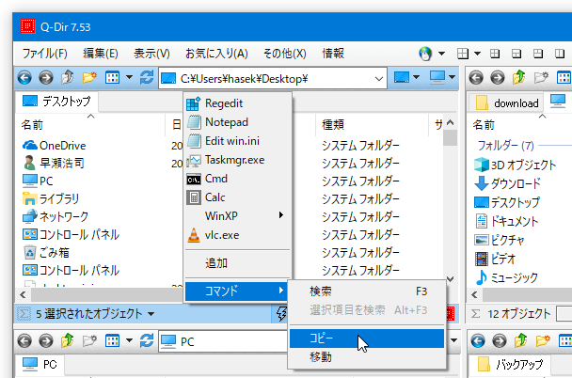This screenshot has width=572, height=378.
Task: Open お気に入り(A) menu
Action: coord(216,54)
